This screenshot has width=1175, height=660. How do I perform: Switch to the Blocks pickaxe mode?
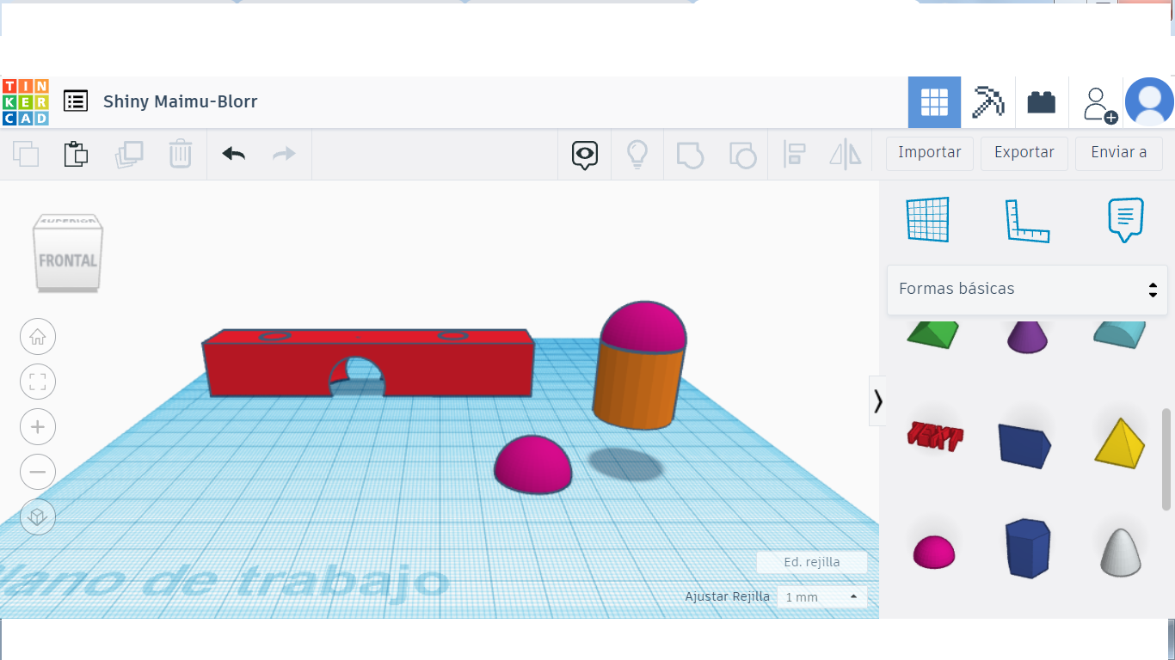(x=987, y=102)
